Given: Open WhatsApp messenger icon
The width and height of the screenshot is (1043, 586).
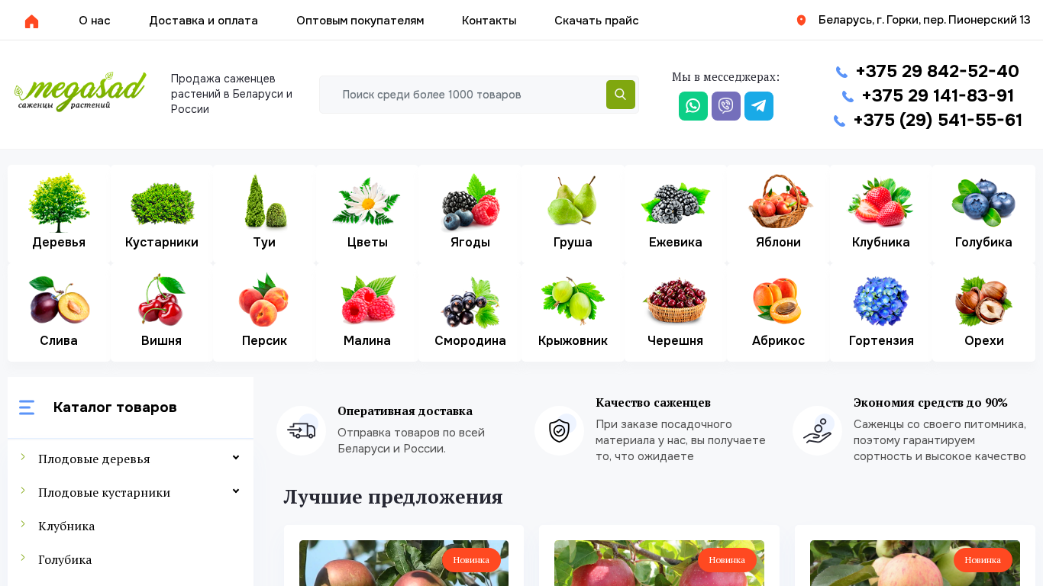Looking at the screenshot, I should [693, 106].
